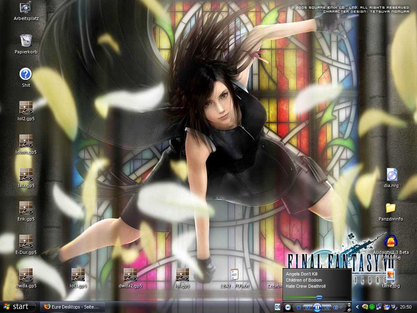Toggle the Media Player info pane arrows
The width and height of the screenshot is (417, 313).
pos(349,305)
